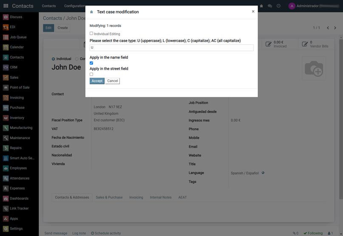Open the Vendor Bills stat button
The height and width of the screenshot is (236, 343).
coord(316,44)
